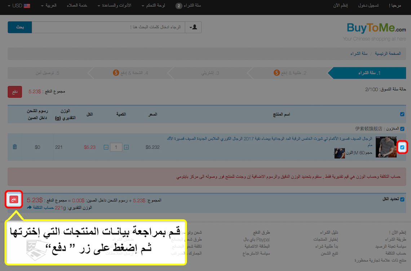Image resolution: width=411 pixels, height=271 pixels.
Task: Toggle the تحديد الكل select-all checkbox
Action: pyautogui.click(x=402, y=199)
